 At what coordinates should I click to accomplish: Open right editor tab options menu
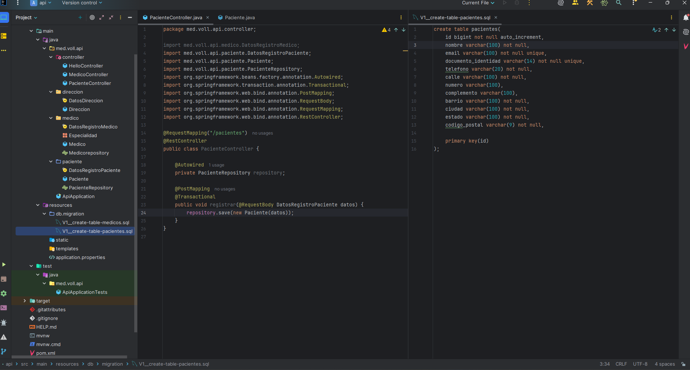pos(671,17)
